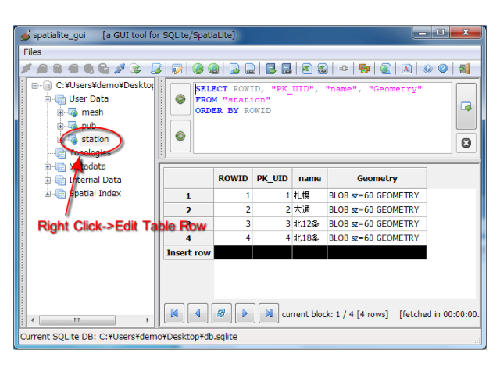Click the name cell '札幌'
The height and width of the screenshot is (375, 500).
coord(309,195)
